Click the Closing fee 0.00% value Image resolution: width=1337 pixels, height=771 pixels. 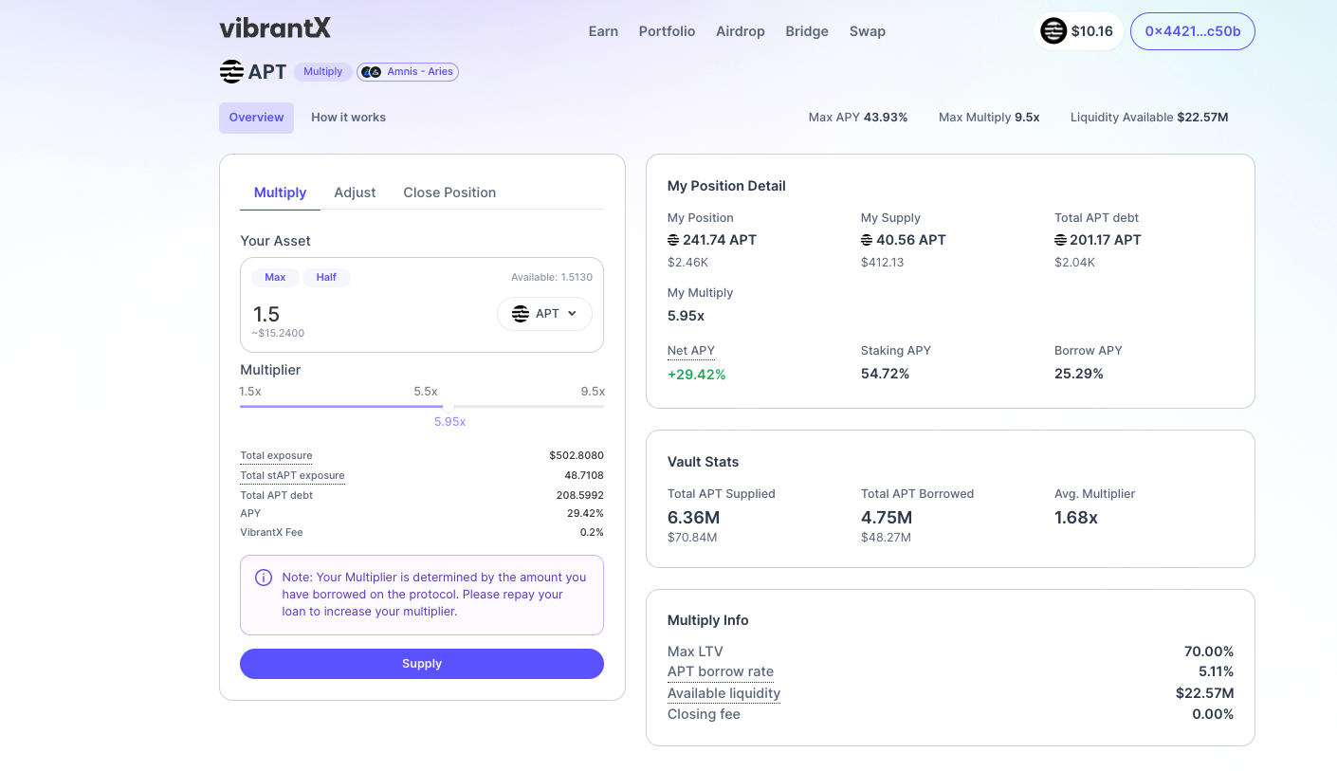click(x=1213, y=714)
